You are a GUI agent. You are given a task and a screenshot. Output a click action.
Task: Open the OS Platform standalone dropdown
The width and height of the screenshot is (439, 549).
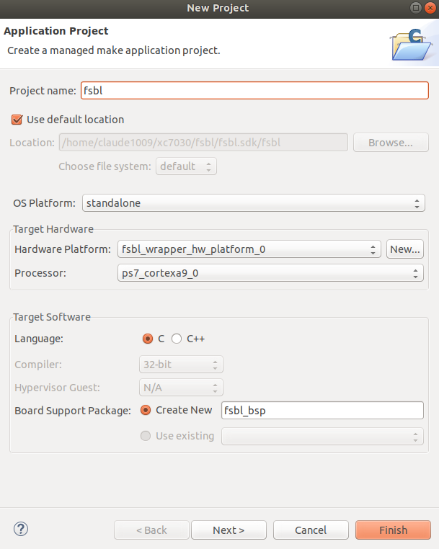pyautogui.click(x=254, y=203)
